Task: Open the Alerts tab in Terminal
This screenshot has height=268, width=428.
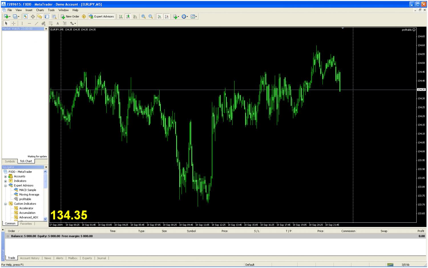Action: click(x=60, y=258)
